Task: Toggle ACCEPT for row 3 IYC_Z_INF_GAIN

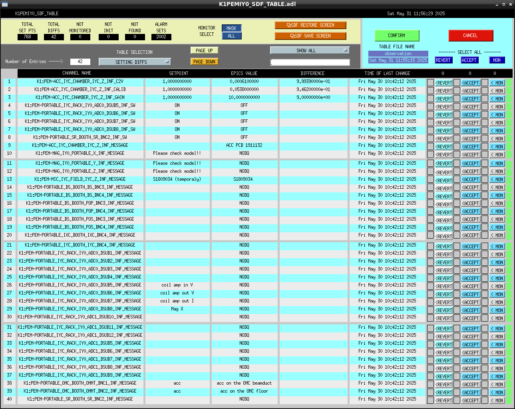Action: [x=471, y=99]
